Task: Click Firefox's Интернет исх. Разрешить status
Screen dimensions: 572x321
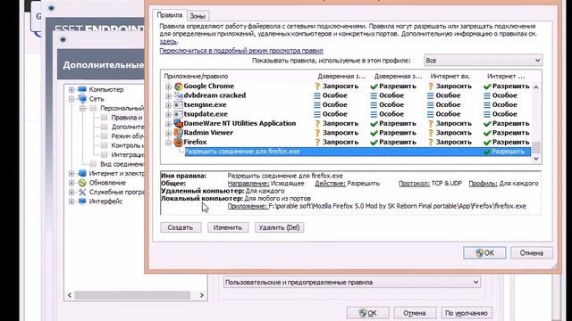Action: point(506,142)
